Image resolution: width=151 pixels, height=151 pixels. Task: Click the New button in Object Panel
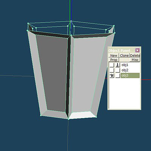tap(114, 55)
